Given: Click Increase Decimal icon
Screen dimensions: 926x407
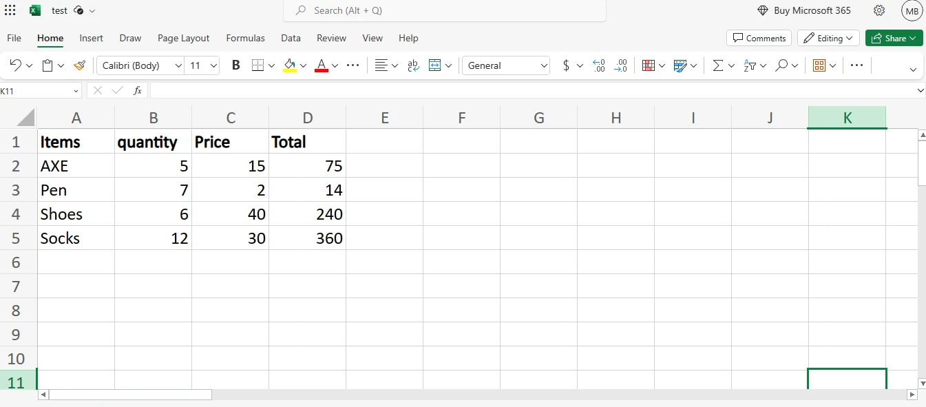Looking at the screenshot, I should pyautogui.click(x=598, y=65).
